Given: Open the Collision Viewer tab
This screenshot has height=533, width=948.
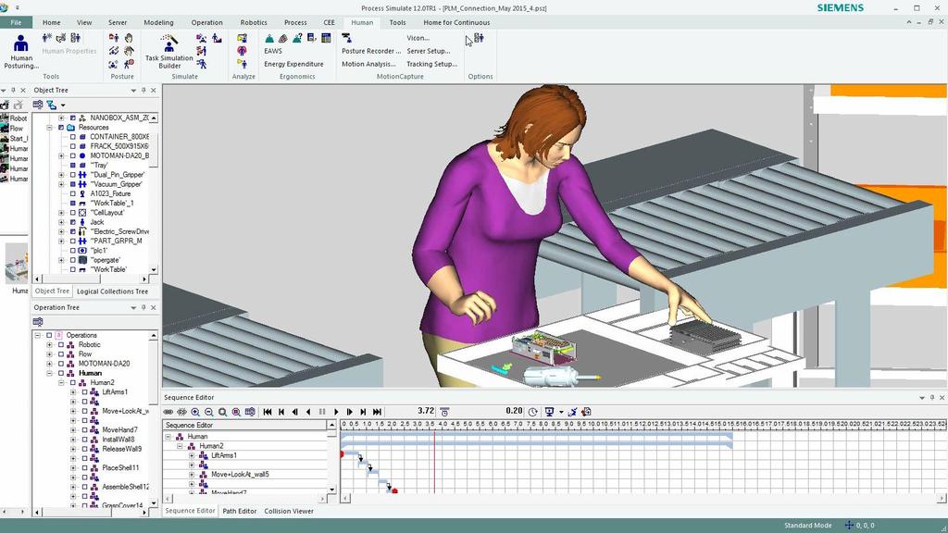Looking at the screenshot, I should tap(289, 511).
